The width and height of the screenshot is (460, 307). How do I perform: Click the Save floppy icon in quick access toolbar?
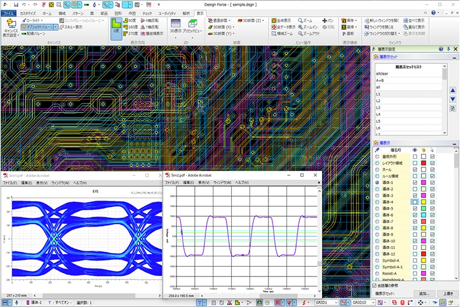[16, 5]
